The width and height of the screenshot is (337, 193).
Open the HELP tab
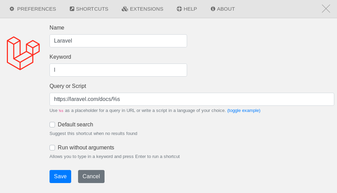(187, 9)
